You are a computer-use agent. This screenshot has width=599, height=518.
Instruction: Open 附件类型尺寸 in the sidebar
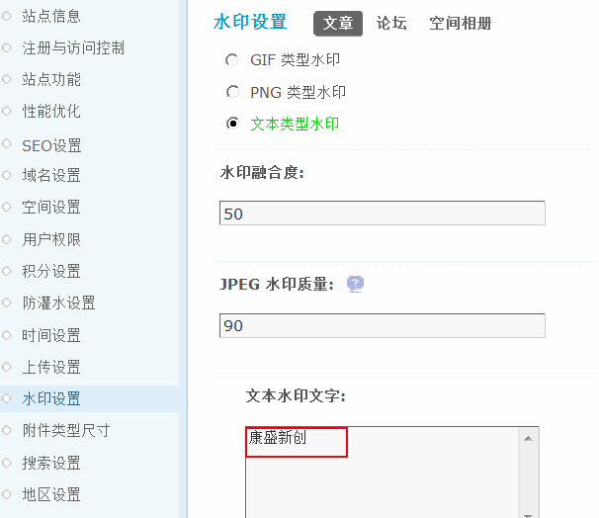point(65,430)
